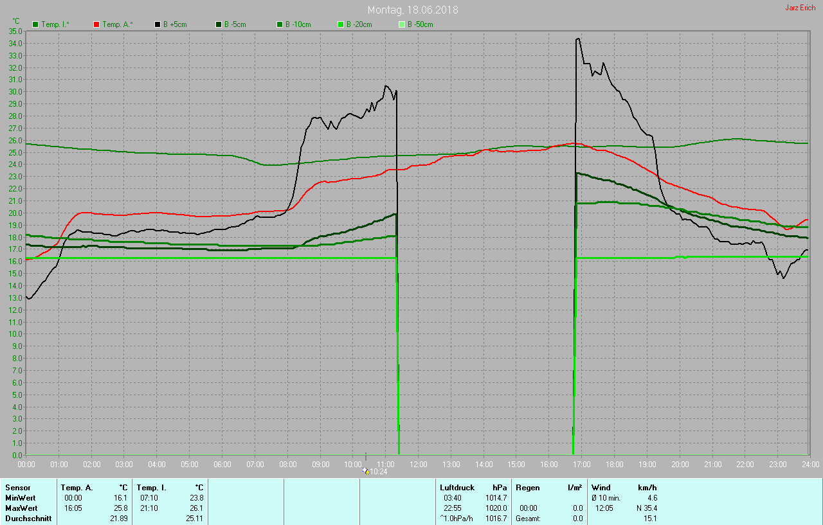Click the 'Temp. A.' column header in the table
This screenshot has height=525, width=823.
tap(77, 488)
